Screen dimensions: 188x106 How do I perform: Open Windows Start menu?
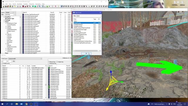(x=2, y=104)
